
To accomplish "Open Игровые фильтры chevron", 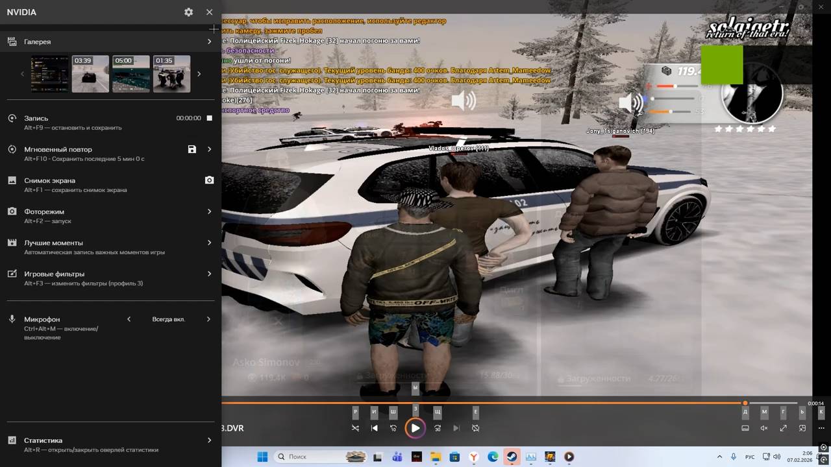I will [x=209, y=274].
